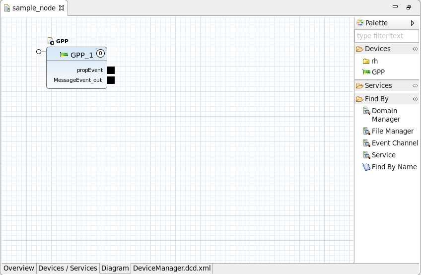
Task: Expand the Services drawer header
Action: (378, 85)
